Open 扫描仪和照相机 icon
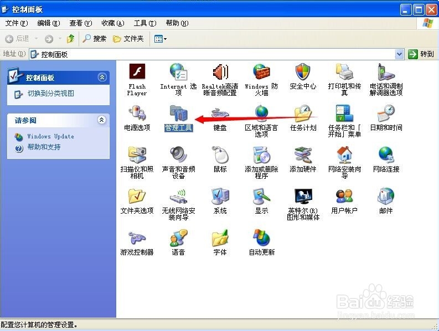This screenshot has width=439, height=331. tap(137, 154)
